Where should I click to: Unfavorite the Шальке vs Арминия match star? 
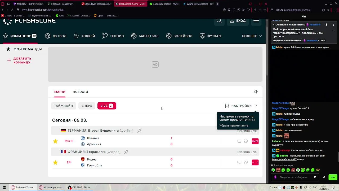click(55, 141)
